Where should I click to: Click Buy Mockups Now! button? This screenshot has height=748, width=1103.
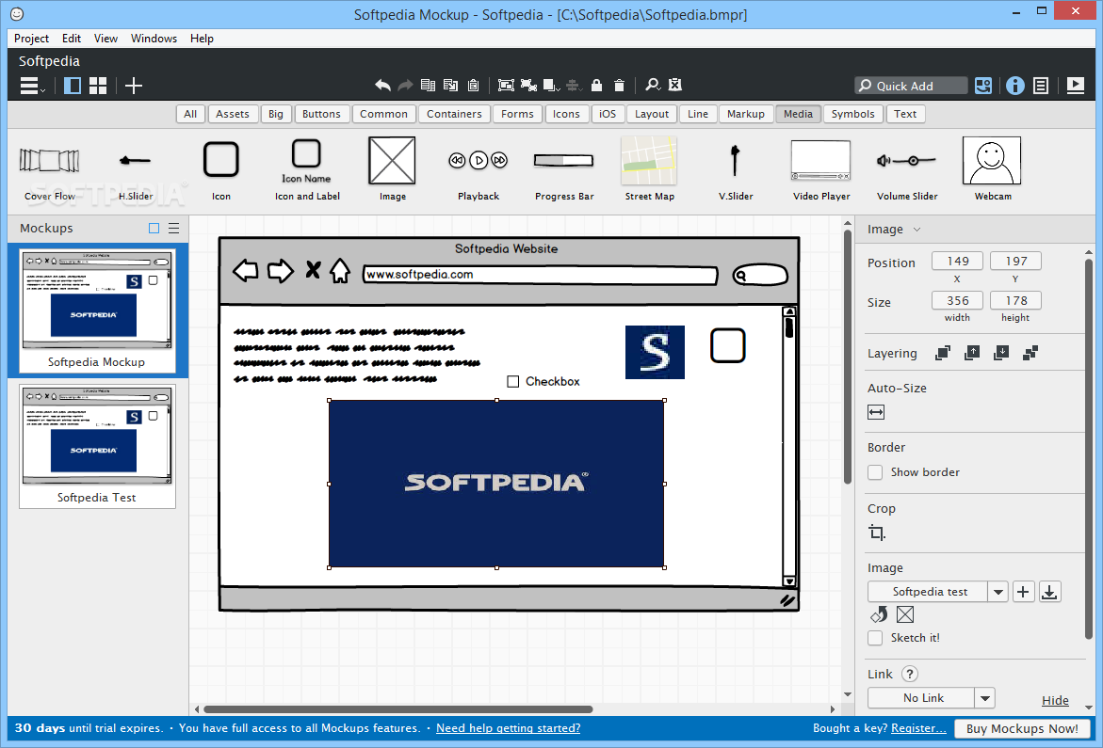[1022, 729]
